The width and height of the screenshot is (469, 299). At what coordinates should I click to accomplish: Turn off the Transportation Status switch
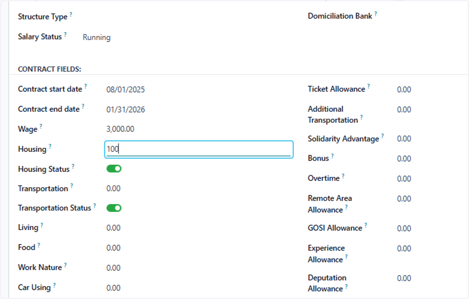tap(114, 208)
